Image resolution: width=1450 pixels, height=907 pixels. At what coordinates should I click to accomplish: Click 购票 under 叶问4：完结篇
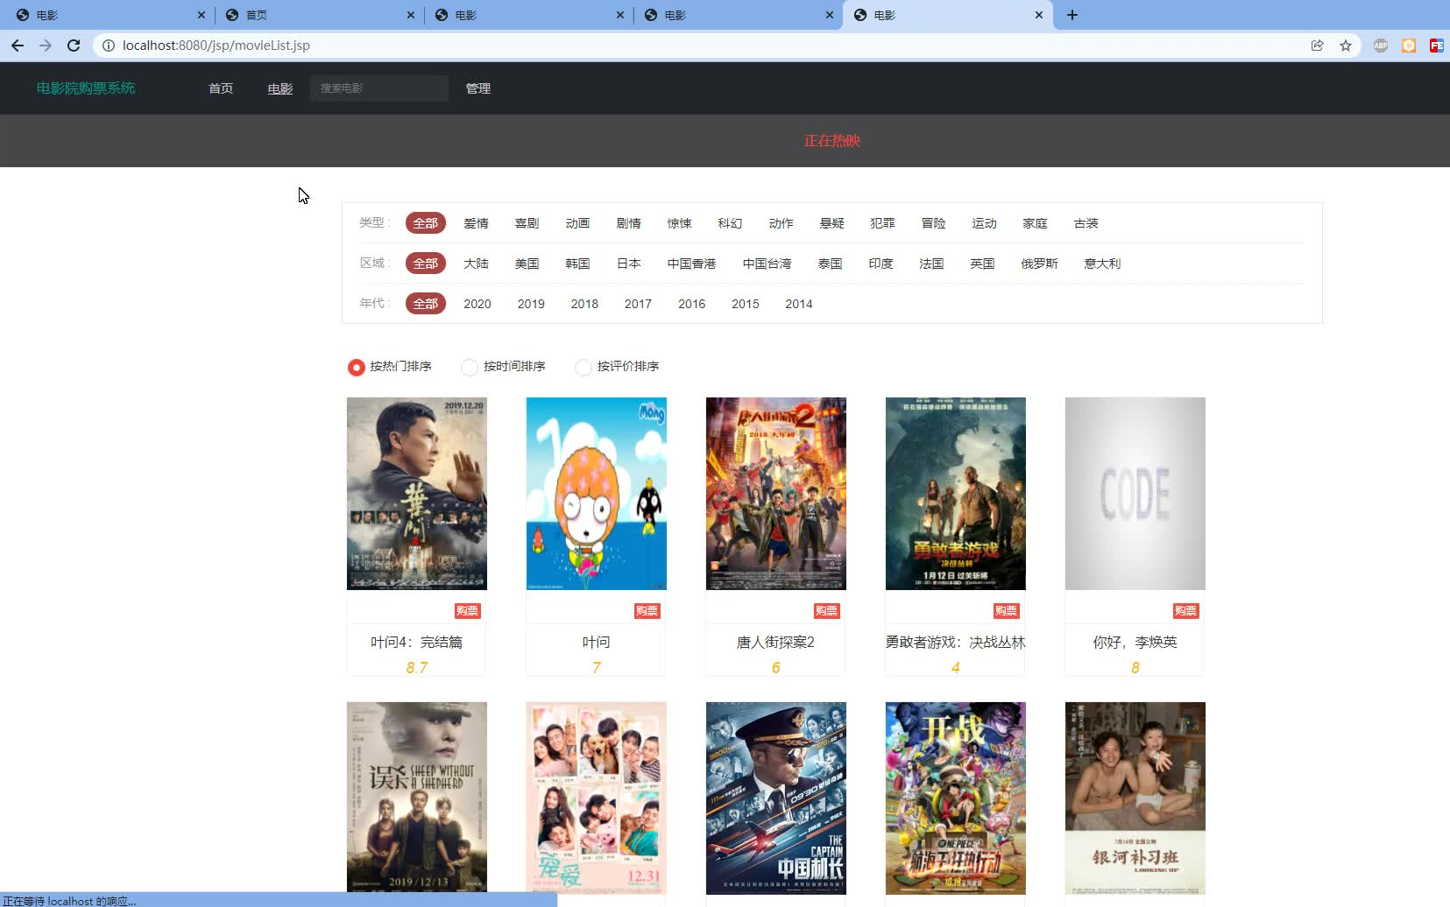(467, 611)
